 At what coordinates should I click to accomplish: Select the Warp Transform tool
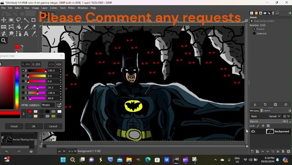click(11, 27)
